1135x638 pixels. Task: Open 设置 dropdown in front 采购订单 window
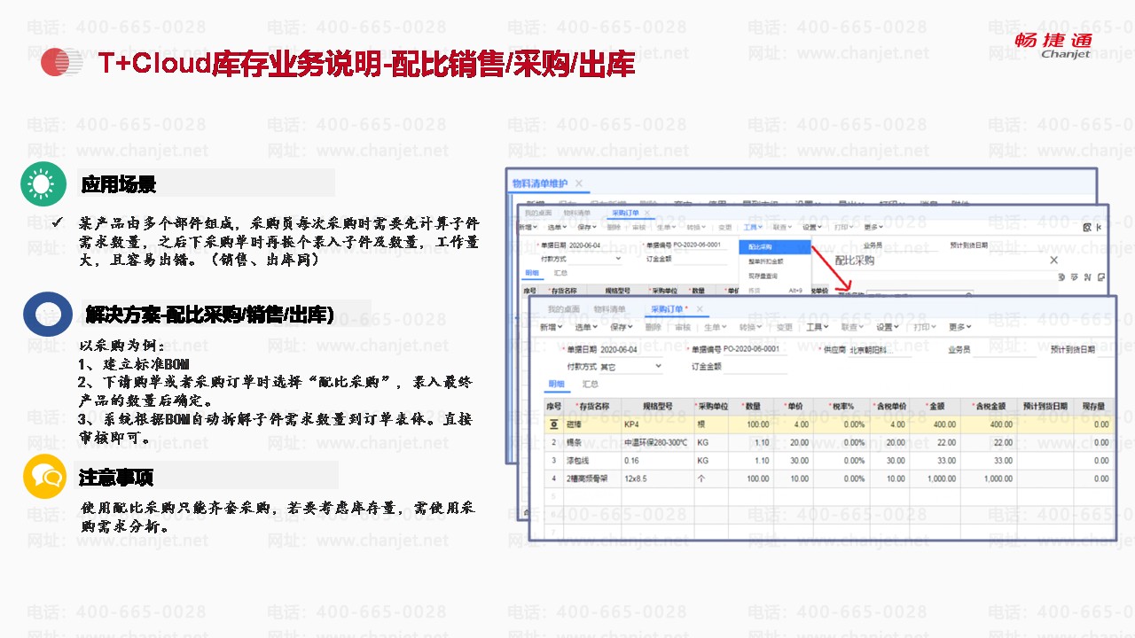click(888, 327)
